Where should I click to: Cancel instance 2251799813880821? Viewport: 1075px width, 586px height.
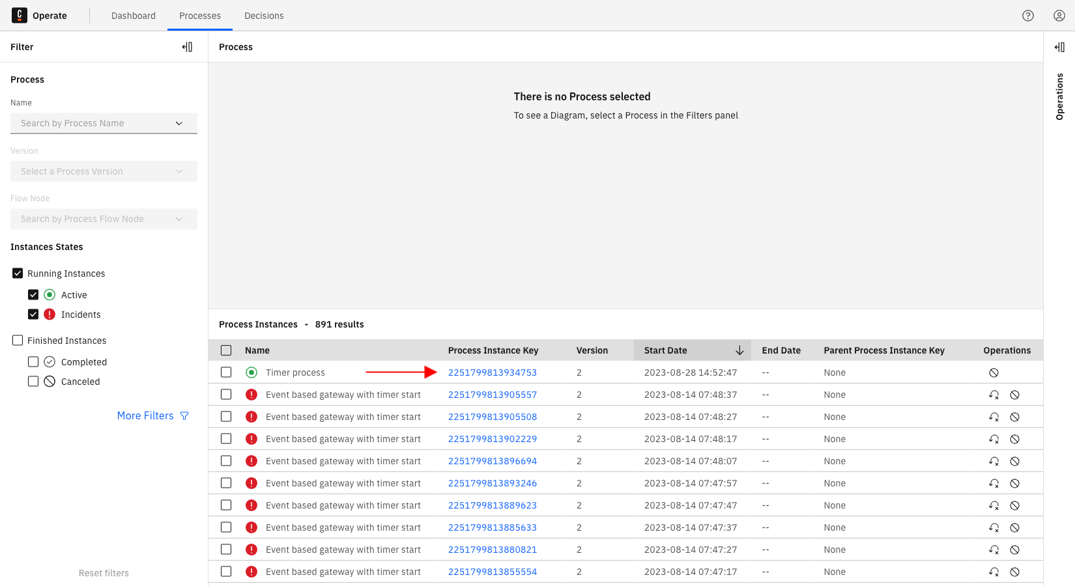1014,550
